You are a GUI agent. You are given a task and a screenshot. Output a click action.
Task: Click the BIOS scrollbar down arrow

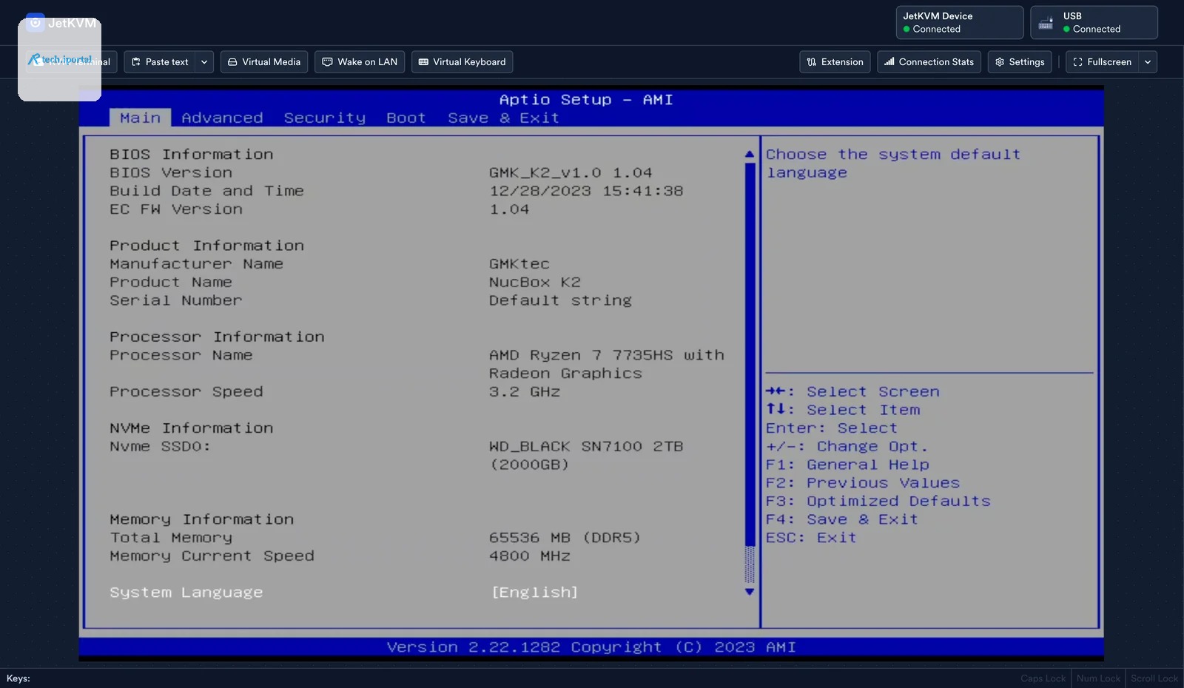coord(750,592)
